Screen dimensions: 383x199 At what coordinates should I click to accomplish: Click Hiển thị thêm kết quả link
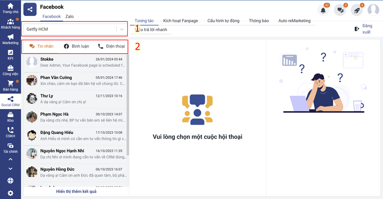[x=76, y=191]
